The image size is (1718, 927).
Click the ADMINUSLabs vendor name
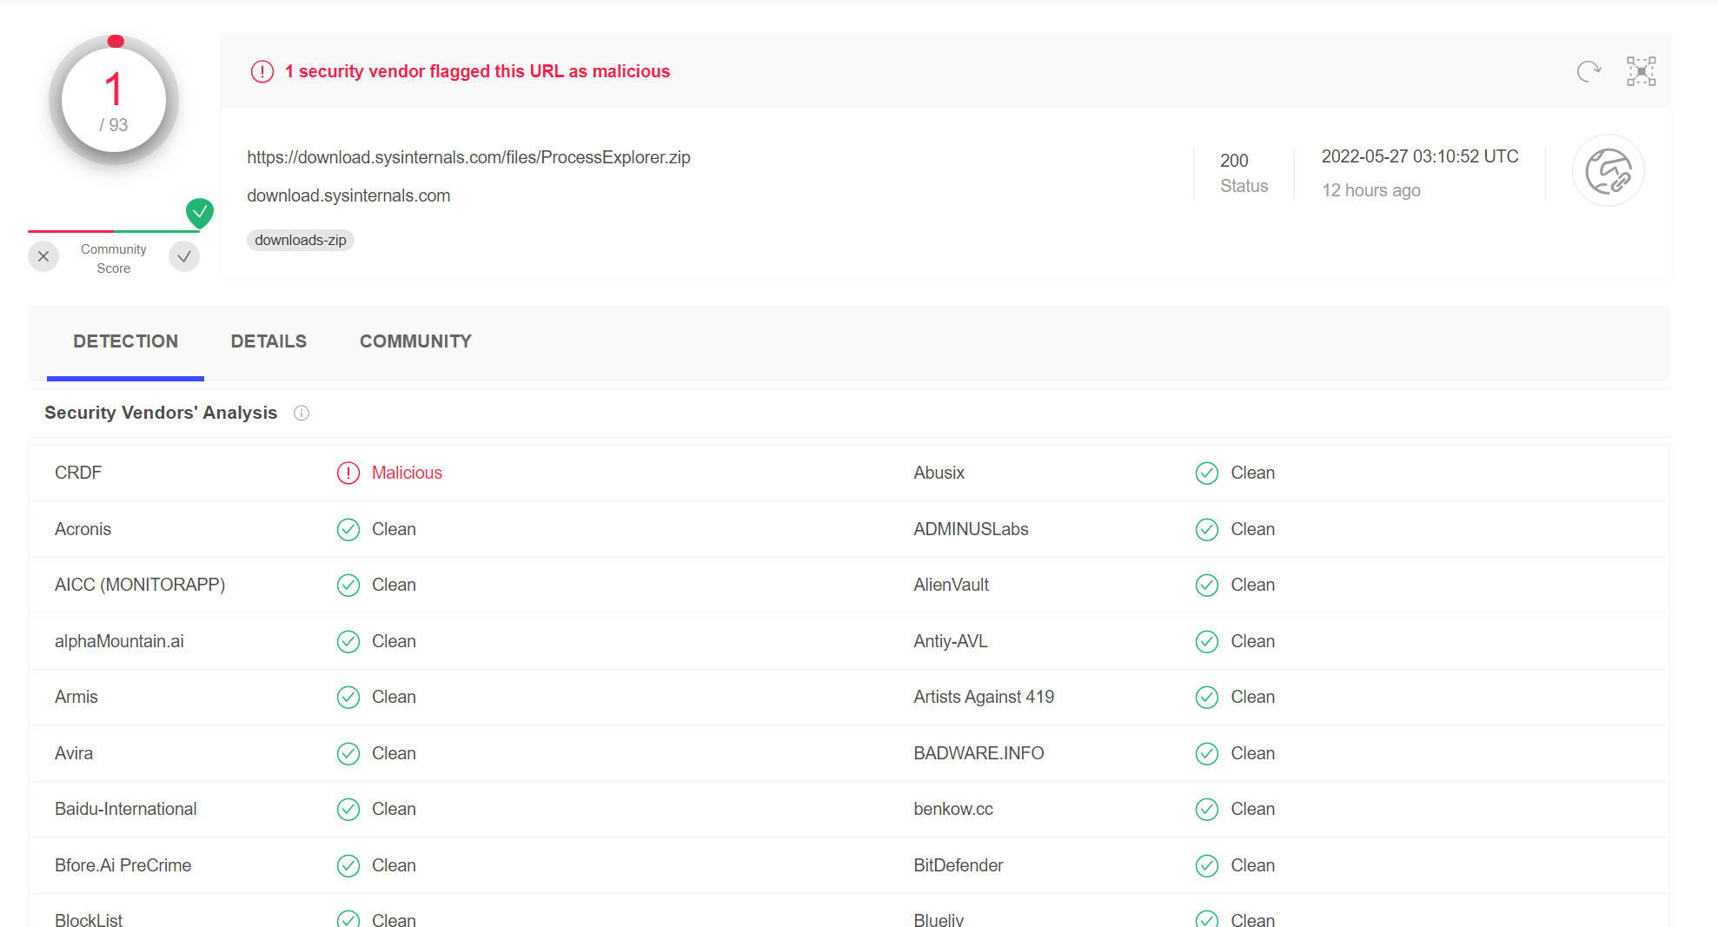971,529
